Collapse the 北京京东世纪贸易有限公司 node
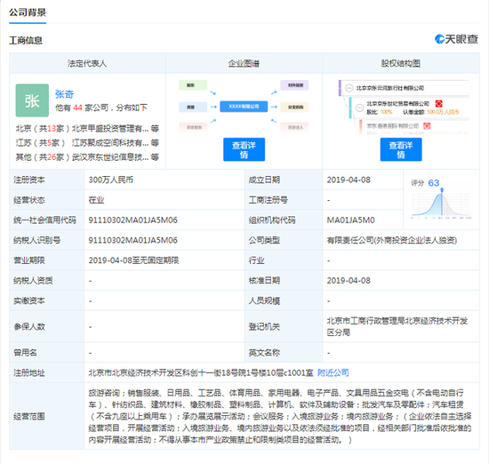This screenshot has width=489, height=464. [359, 108]
